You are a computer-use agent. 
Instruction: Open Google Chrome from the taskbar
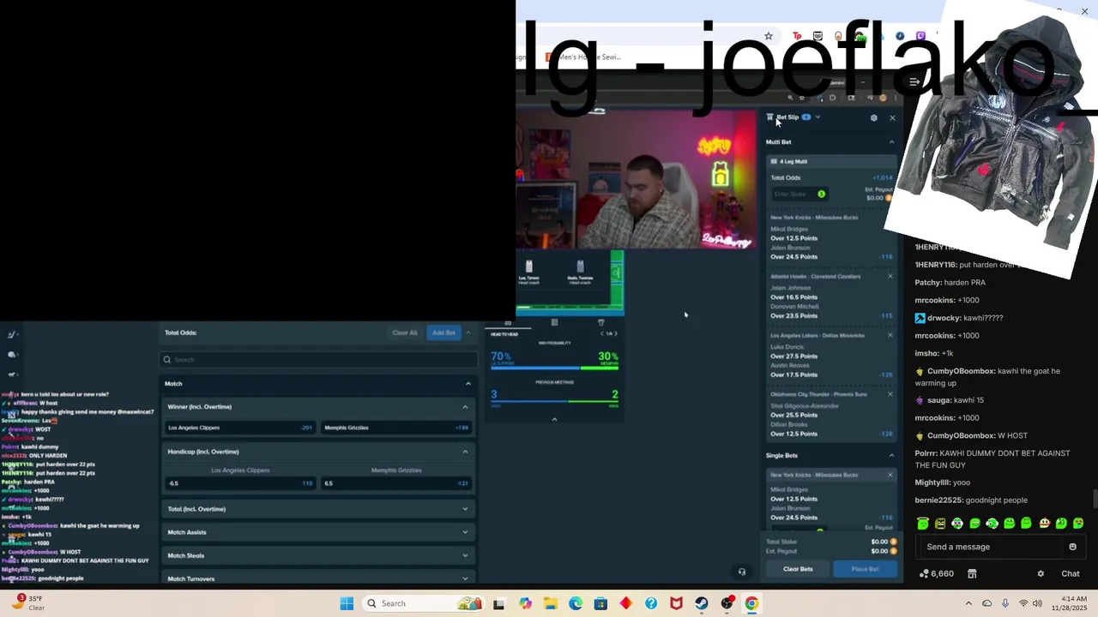[x=751, y=603]
